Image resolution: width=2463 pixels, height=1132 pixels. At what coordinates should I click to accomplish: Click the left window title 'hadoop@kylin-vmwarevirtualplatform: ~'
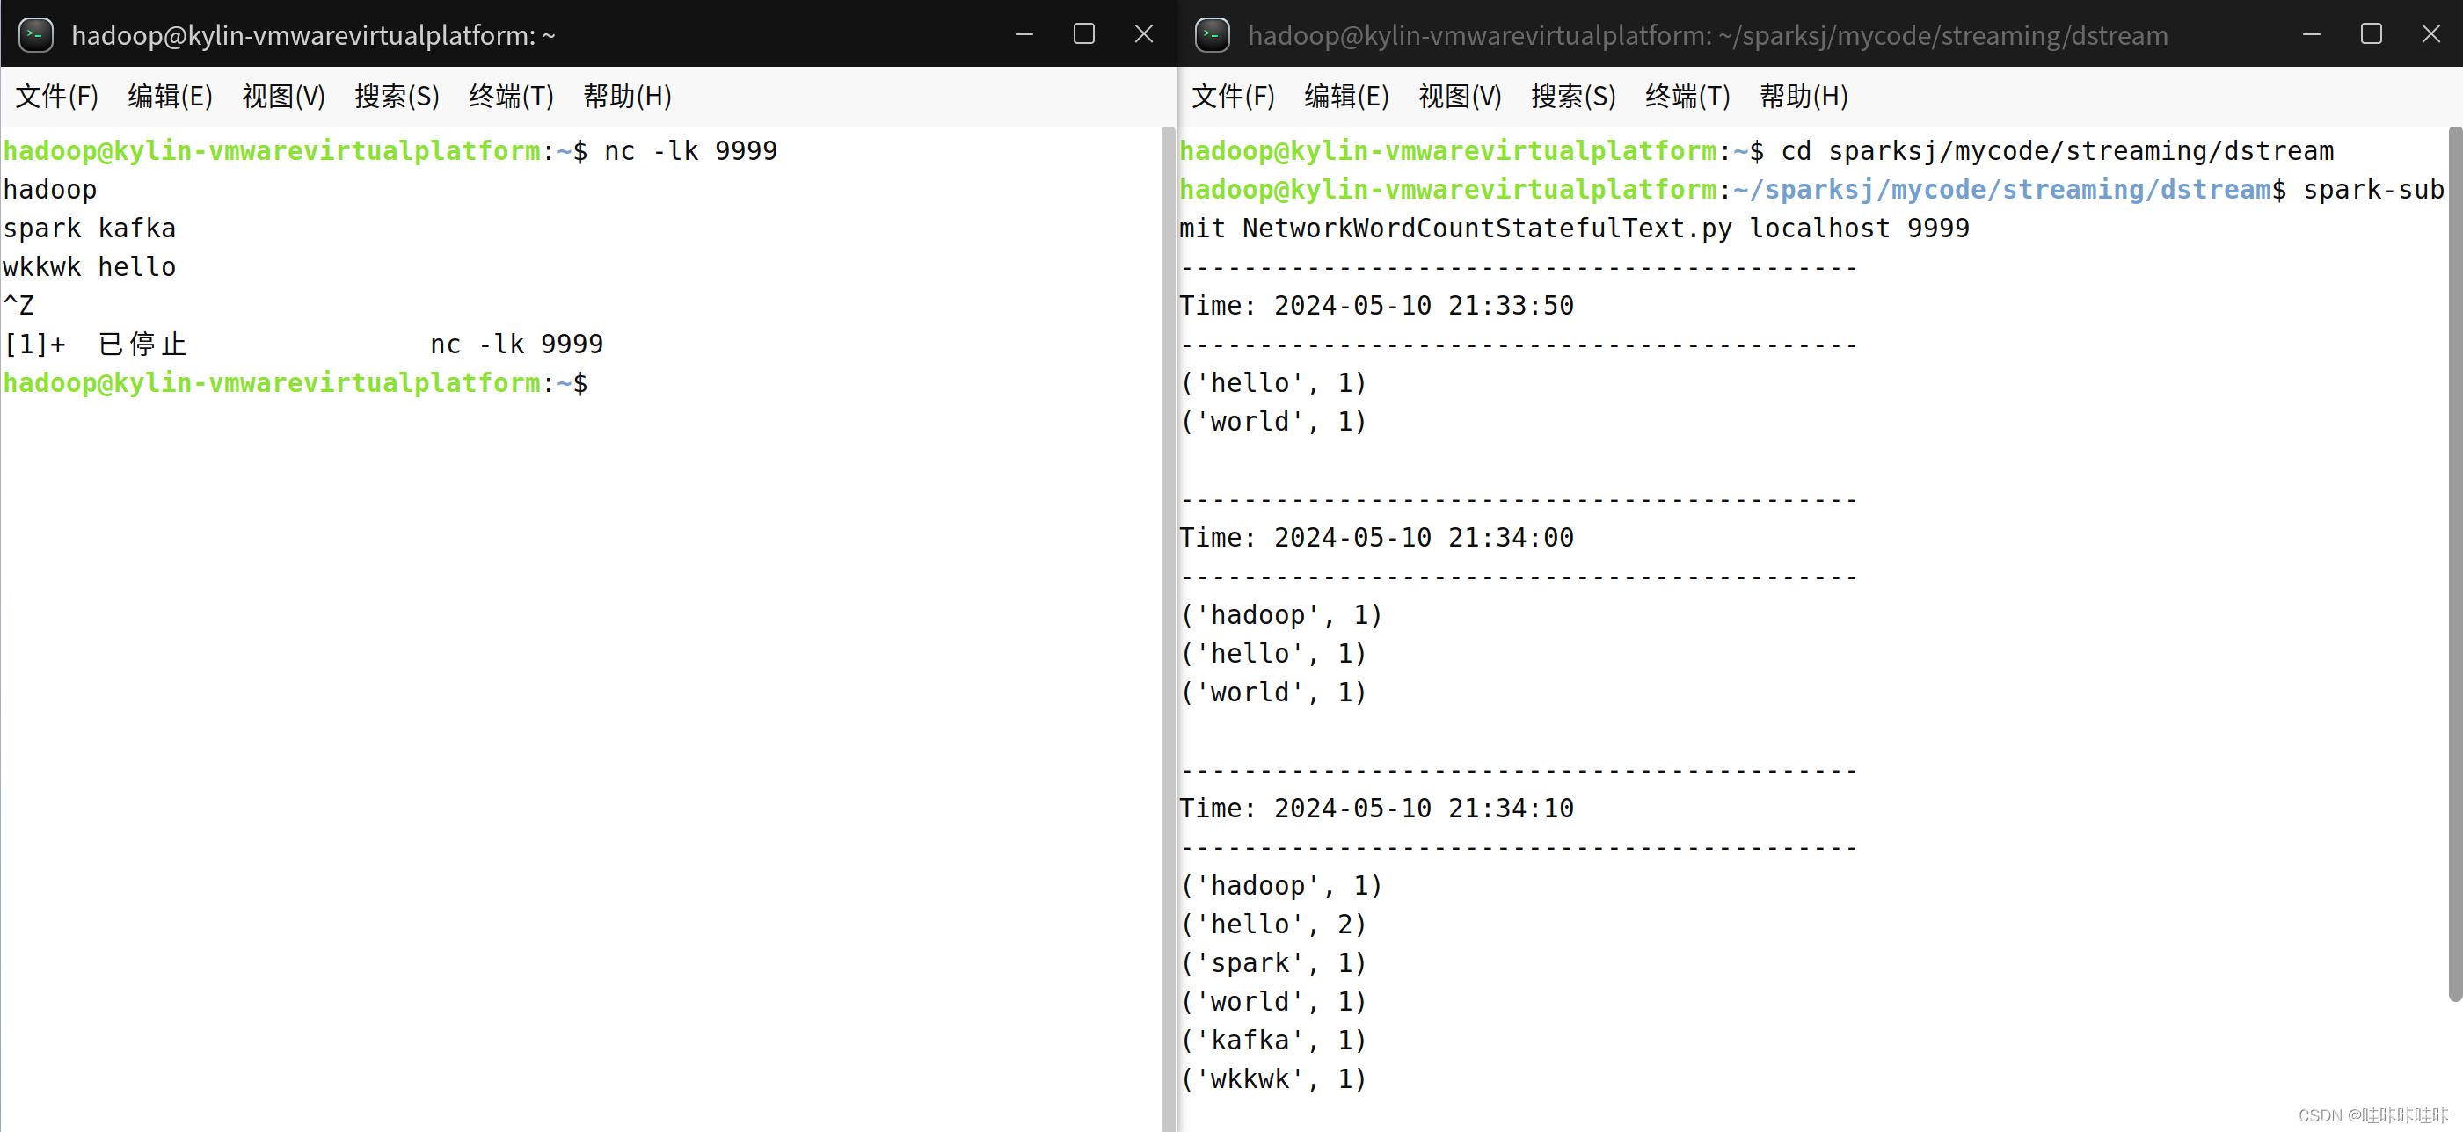coord(313,35)
